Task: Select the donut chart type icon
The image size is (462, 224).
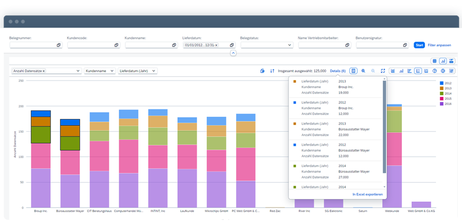Action: (x=443, y=71)
